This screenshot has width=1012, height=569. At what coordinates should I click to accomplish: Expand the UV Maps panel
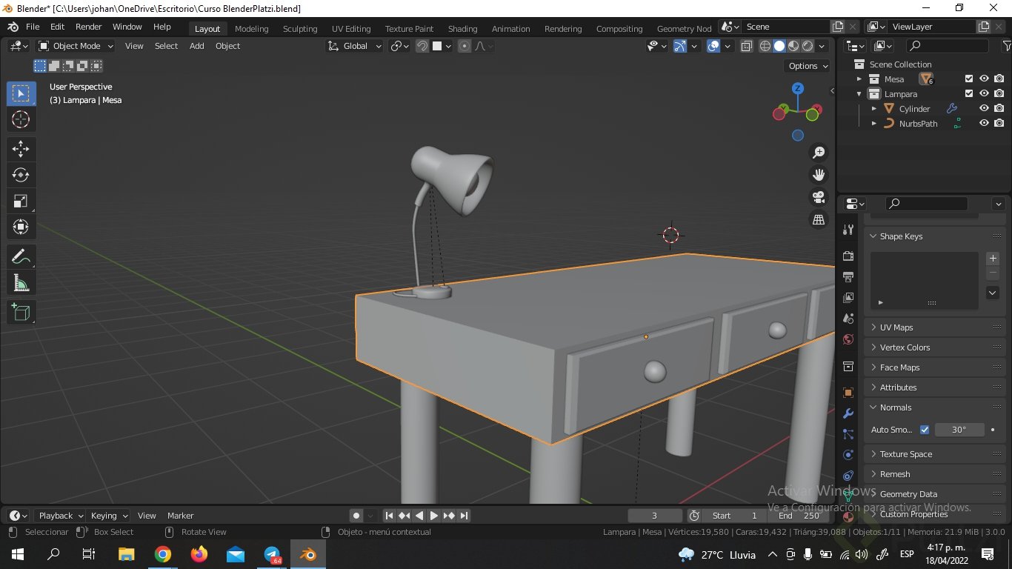(x=896, y=327)
